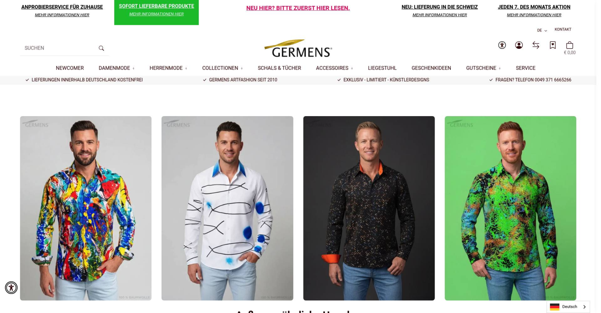Open the accessibility icon in header

coord(502,45)
